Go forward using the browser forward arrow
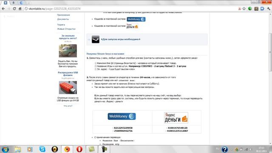The image size is (272, 153). click(x=9, y=8)
